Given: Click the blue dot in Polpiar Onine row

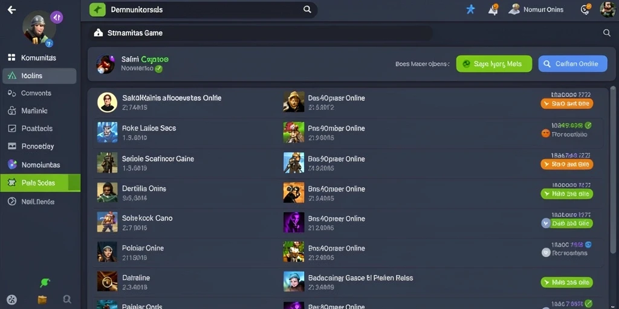Looking at the screenshot, I should (588, 244).
